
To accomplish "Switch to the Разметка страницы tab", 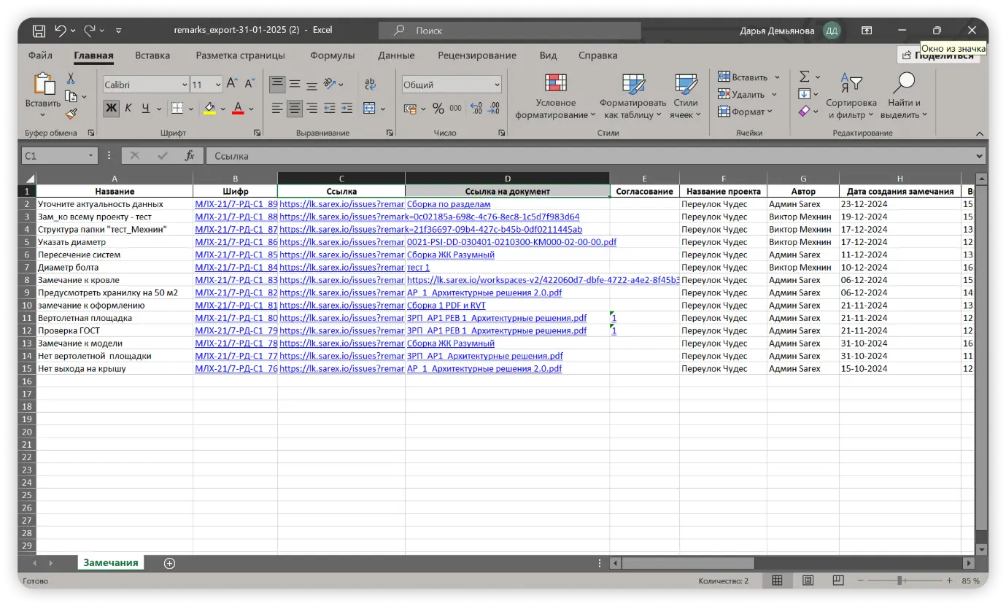I will pos(240,55).
